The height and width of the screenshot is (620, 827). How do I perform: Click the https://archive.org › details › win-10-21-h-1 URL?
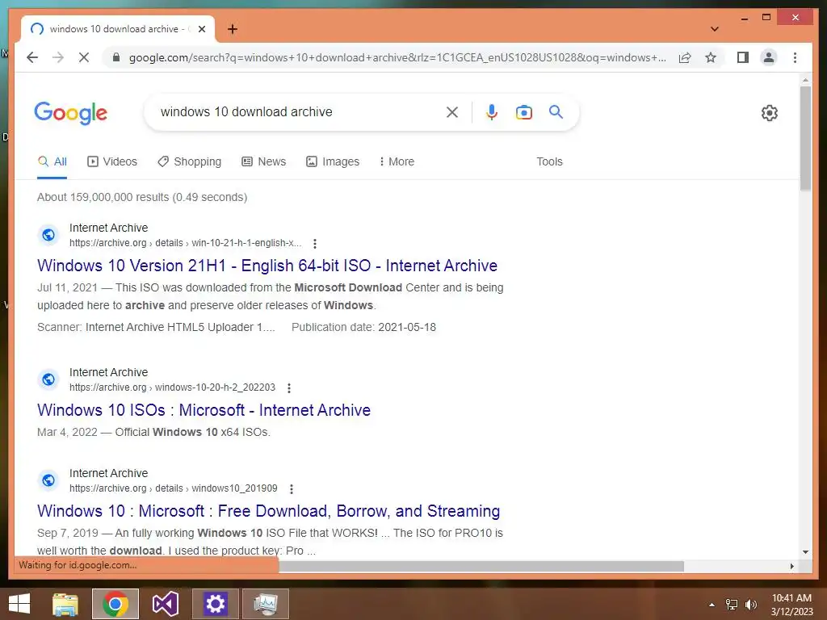click(185, 243)
